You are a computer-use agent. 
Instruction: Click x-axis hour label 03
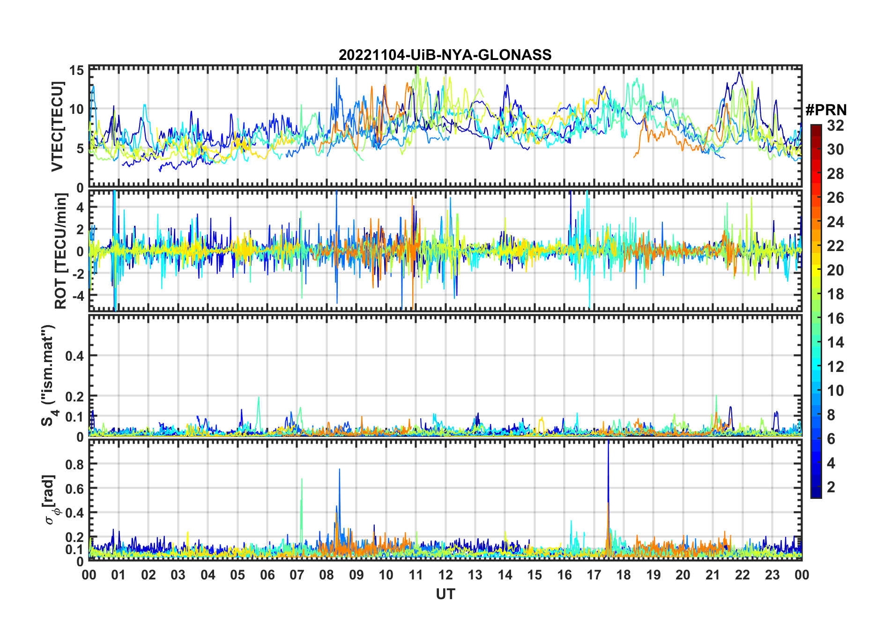click(x=178, y=575)
